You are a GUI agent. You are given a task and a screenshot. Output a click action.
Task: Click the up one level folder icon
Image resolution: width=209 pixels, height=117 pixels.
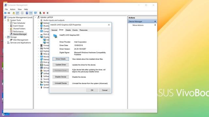click(14, 13)
